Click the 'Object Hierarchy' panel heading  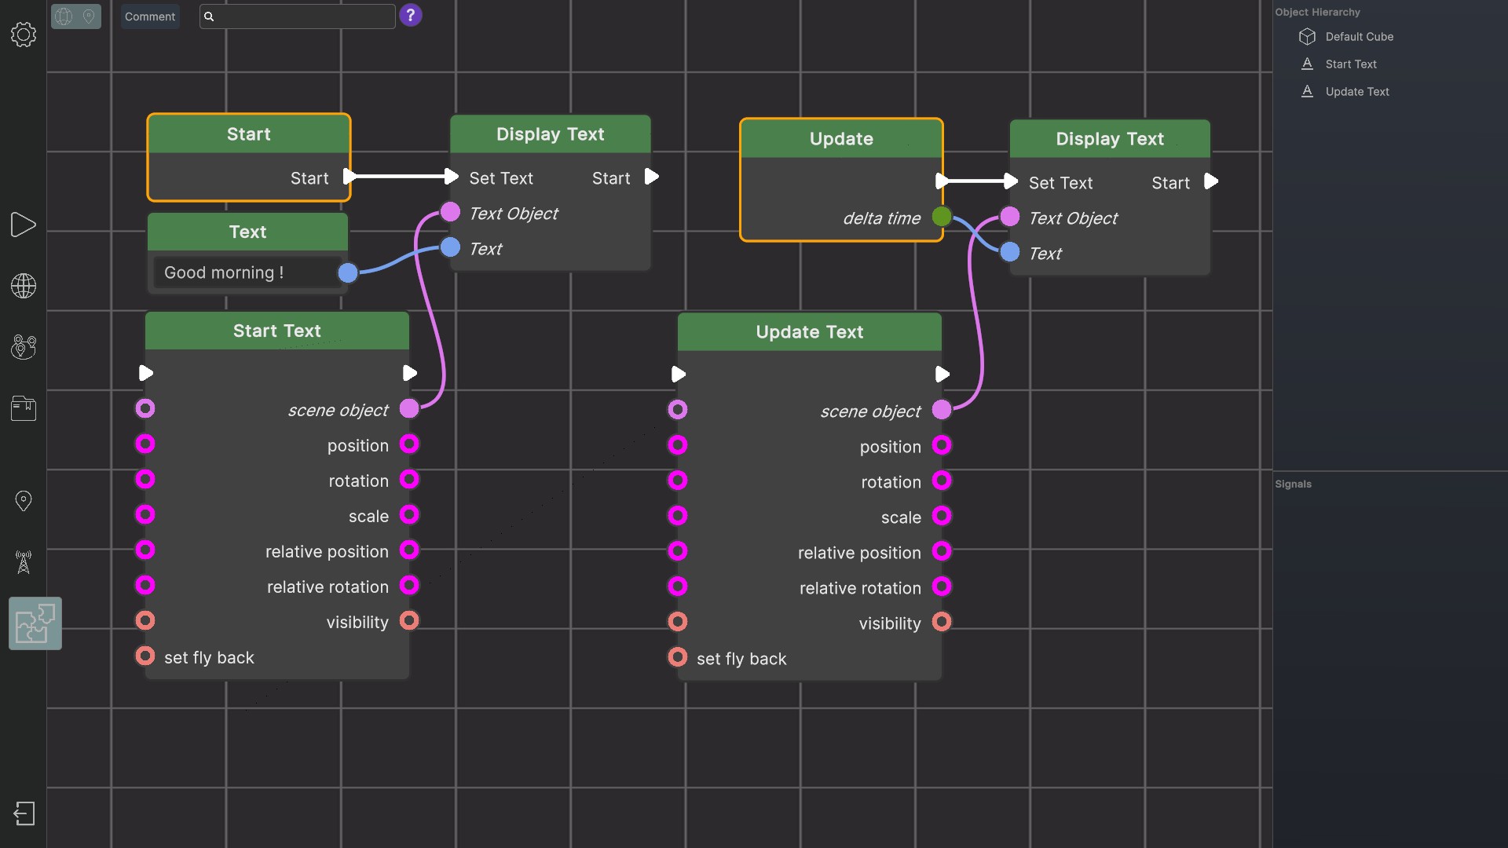tap(1317, 13)
